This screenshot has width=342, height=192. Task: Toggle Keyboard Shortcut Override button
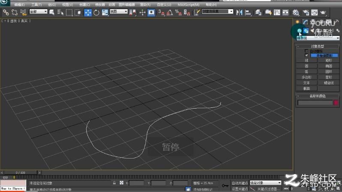coord(151,12)
